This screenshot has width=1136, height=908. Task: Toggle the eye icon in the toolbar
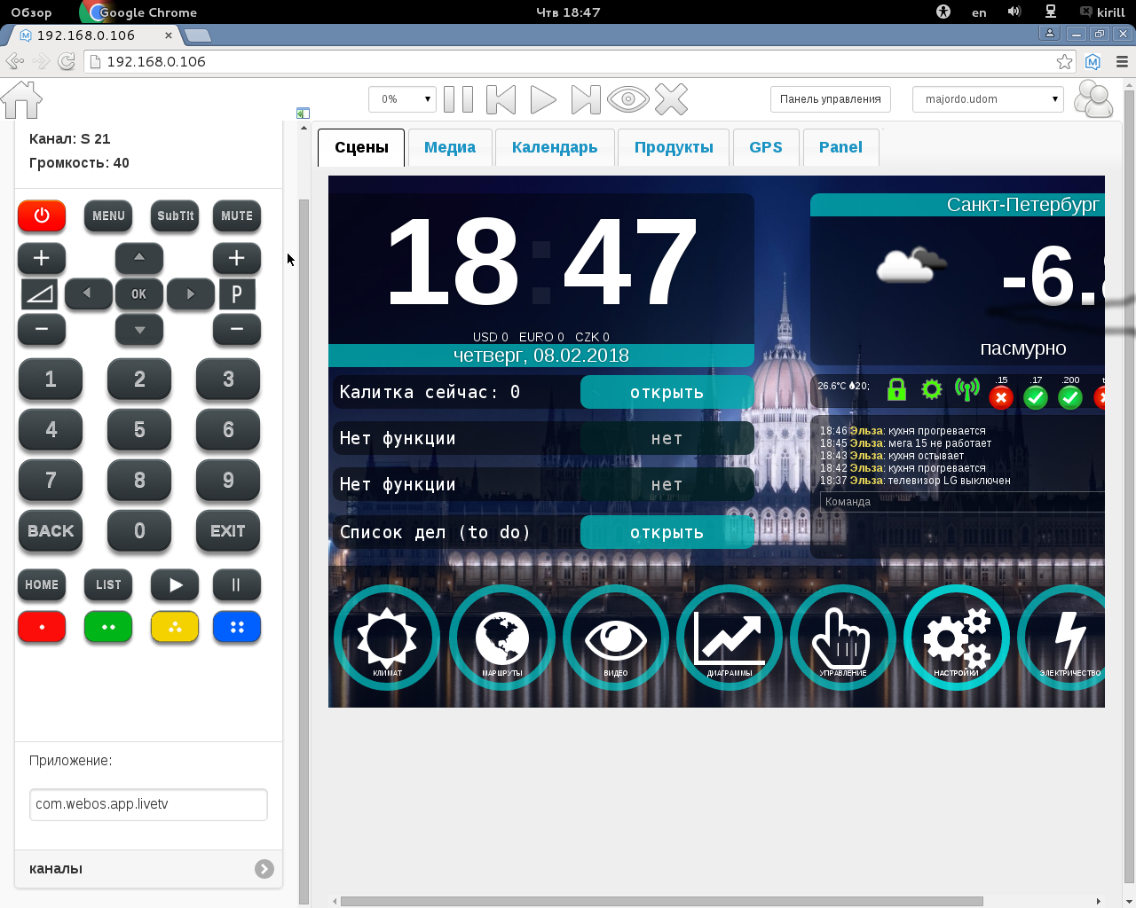click(628, 99)
